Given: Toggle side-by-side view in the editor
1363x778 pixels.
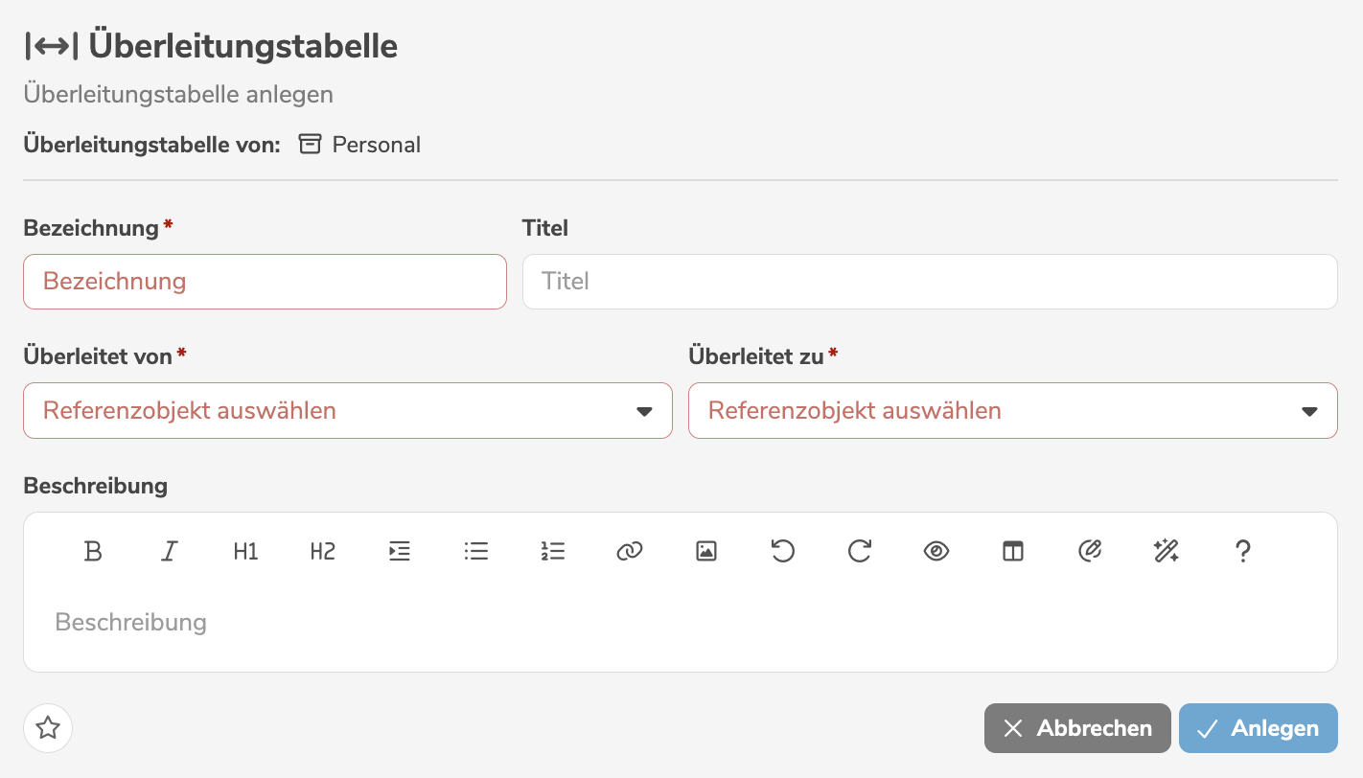Looking at the screenshot, I should [x=1013, y=551].
